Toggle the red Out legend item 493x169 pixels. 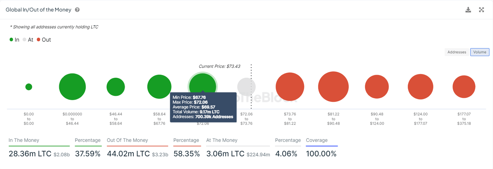pos(44,40)
